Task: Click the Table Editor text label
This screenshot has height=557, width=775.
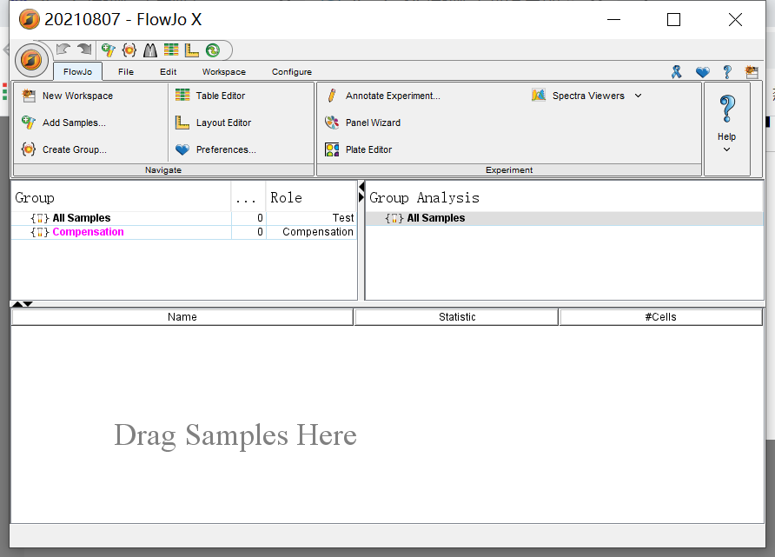Action: 221,96
